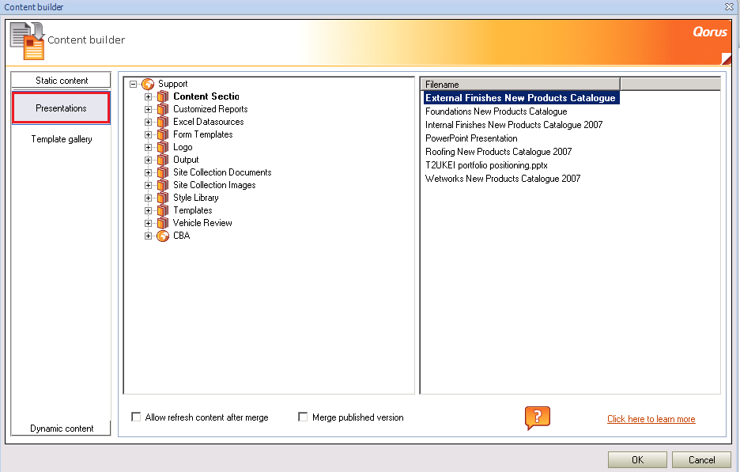Select External Finishes New Products Catalogue file
Image resolution: width=740 pixels, height=472 pixels.
tap(520, 98)
